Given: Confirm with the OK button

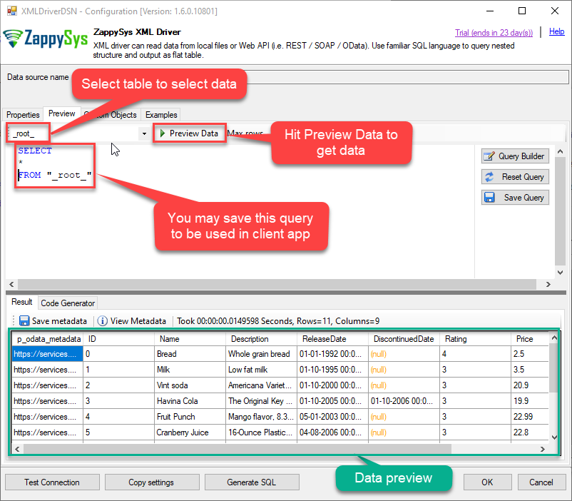Looking at the screenshot, I should click(487, 482).
